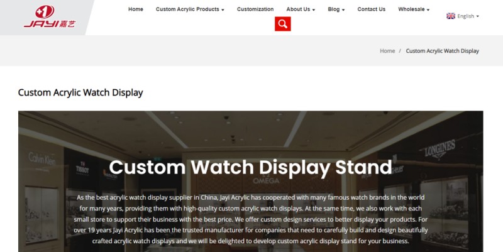Click the Jayi logo in header
The width and height of the screenshot is (503, 252).
(x=50, y=16)
